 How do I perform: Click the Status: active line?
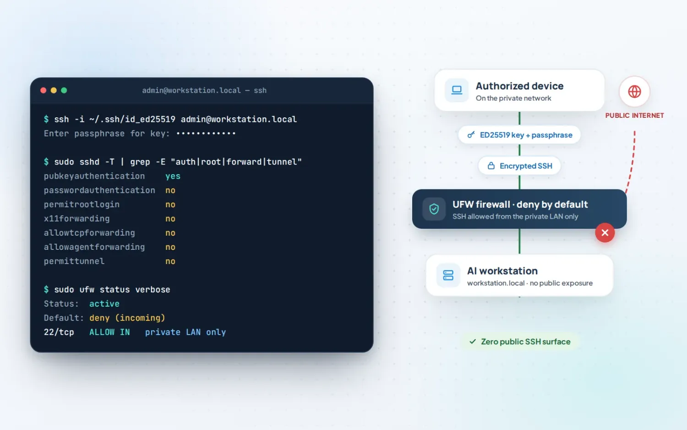pos(82,304)
